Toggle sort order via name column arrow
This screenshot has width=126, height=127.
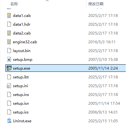[x=47, y=1]
